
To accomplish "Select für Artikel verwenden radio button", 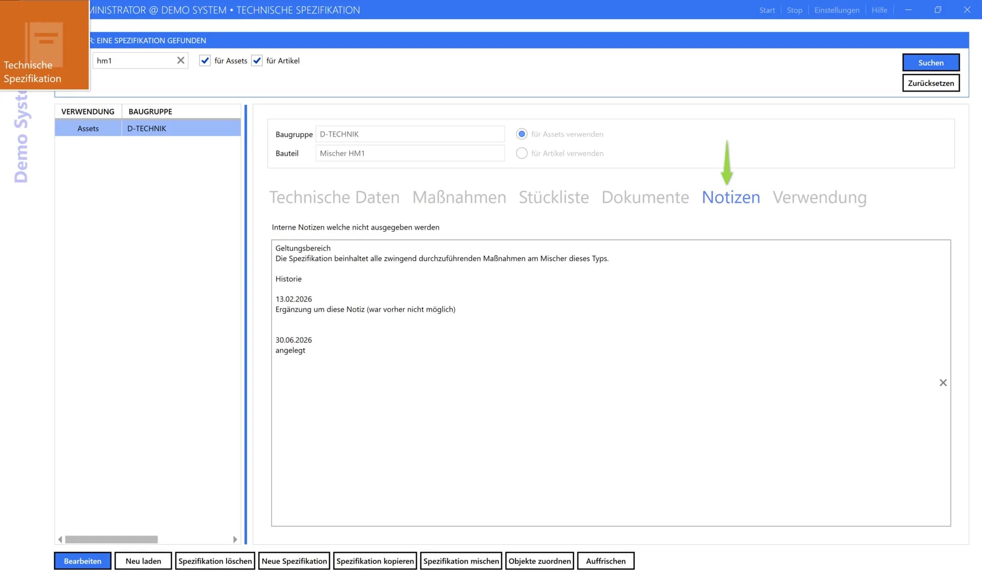I will tap(521, 153).
